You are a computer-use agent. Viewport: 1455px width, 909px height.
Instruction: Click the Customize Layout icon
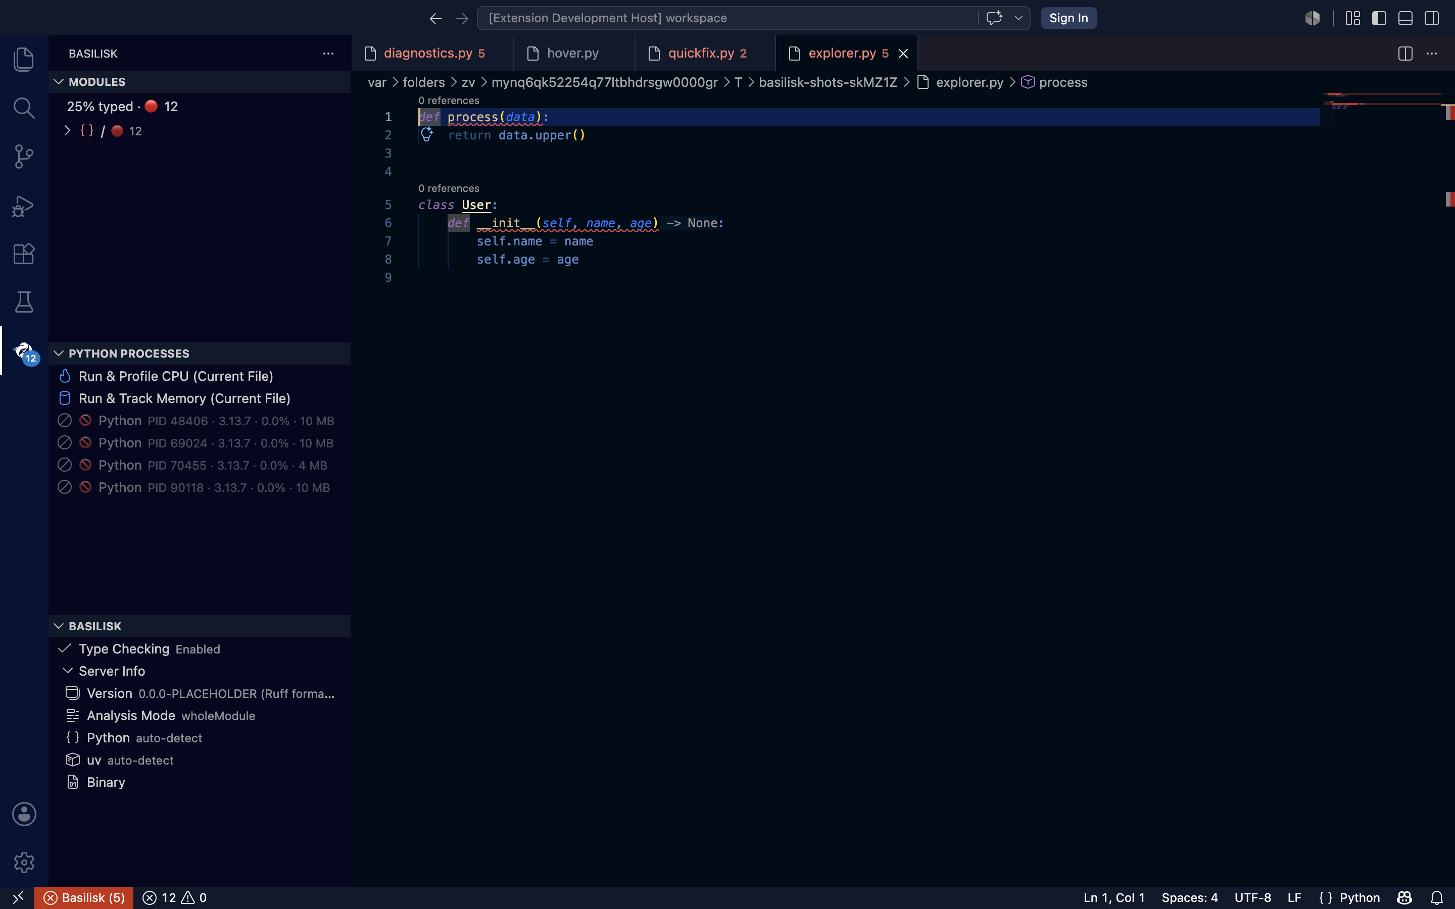[x=1353, y=19]
